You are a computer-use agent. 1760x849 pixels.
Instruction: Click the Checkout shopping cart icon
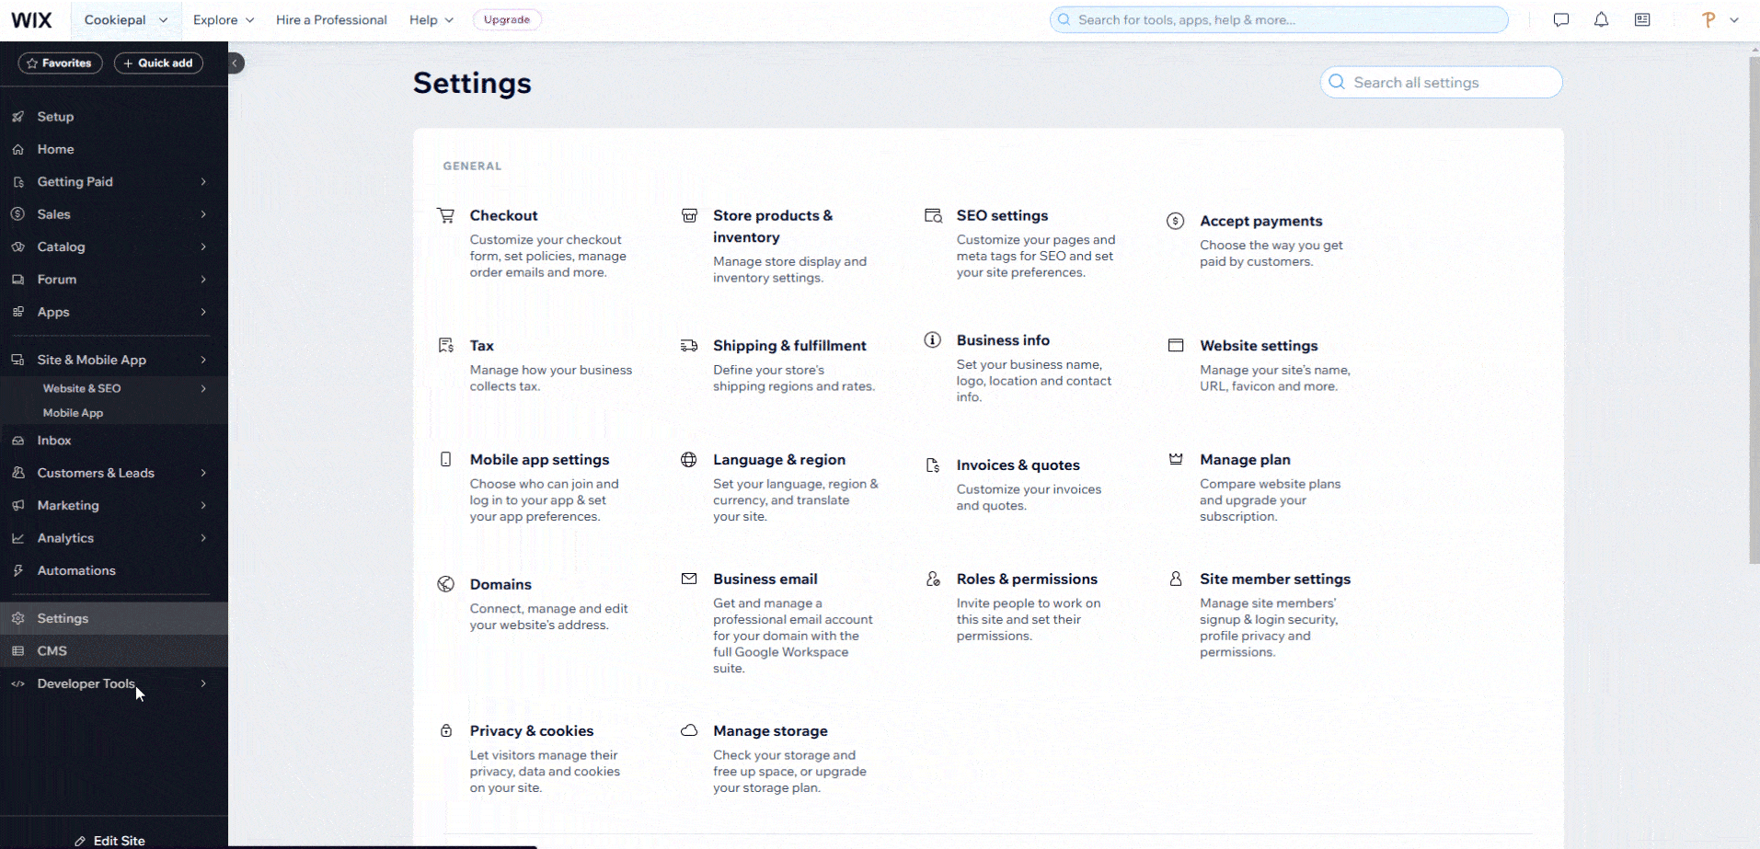coord(446,216)
